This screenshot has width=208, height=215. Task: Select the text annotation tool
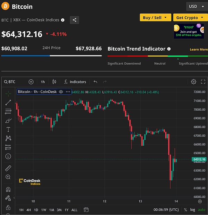8,129
